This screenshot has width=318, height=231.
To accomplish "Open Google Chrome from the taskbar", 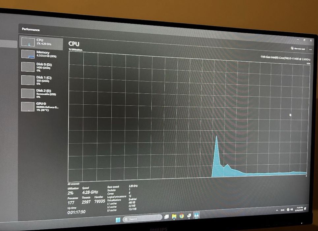I will [x=182, y=216].
